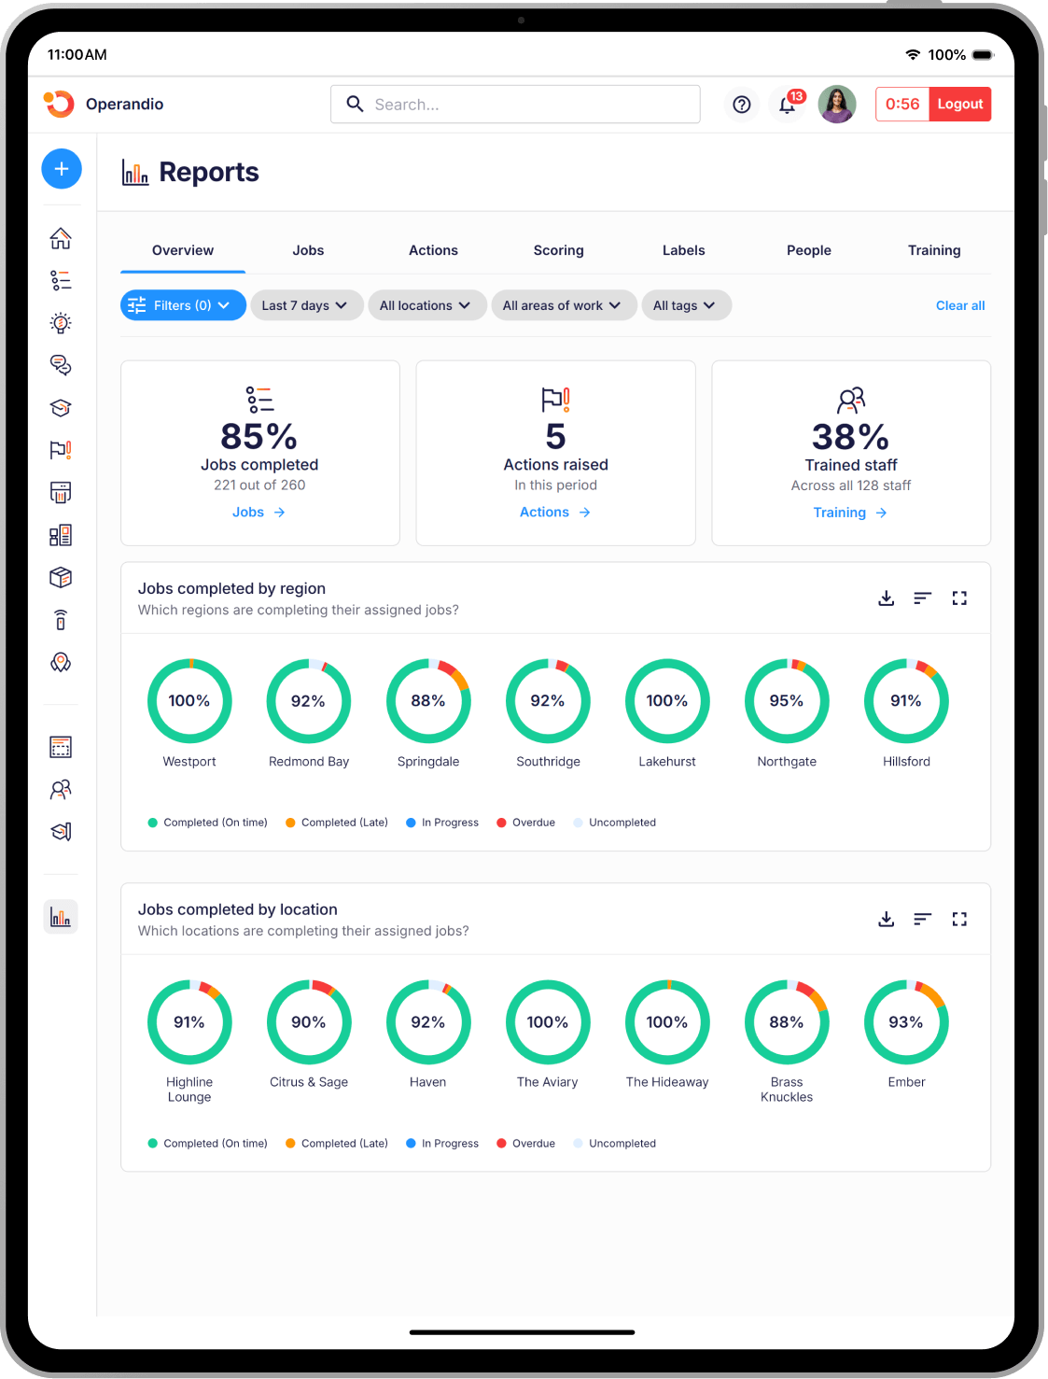Switch to the Scoring tab
Image resolution: width=1048 pixels, height=1379 pixels.
[558, 250]
